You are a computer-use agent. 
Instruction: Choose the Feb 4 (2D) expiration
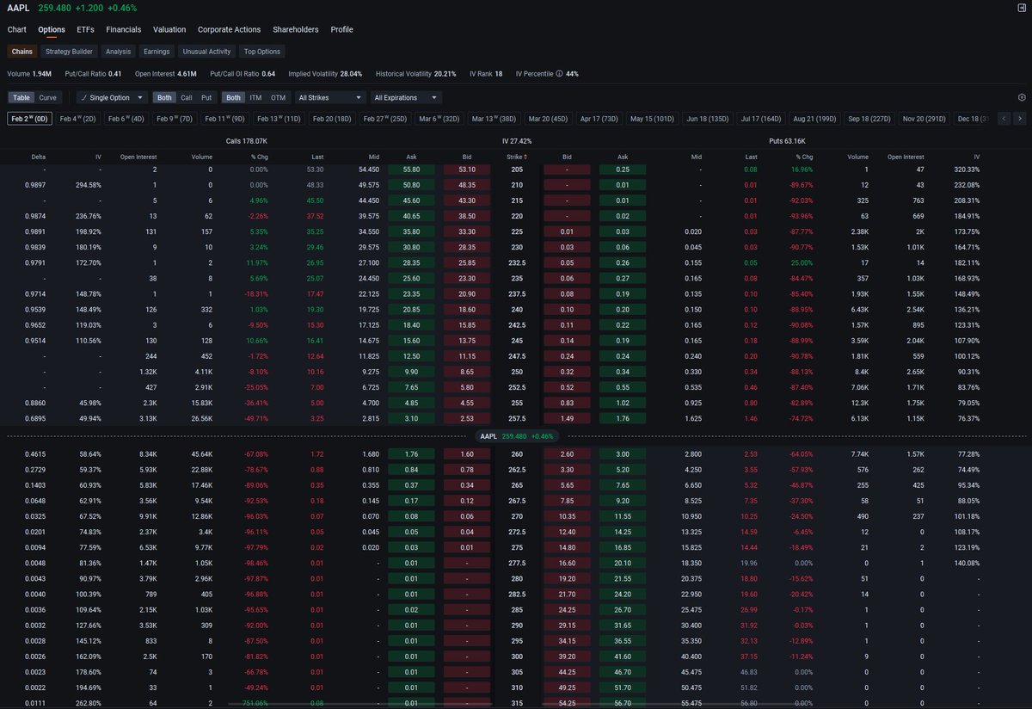click(x=78, y=119)
